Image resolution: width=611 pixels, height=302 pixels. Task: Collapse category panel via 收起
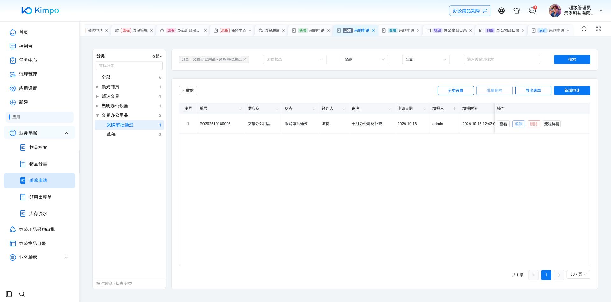click(x=157, y=56)
